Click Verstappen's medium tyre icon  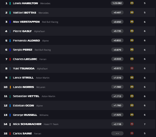click(x=132, y=22)
